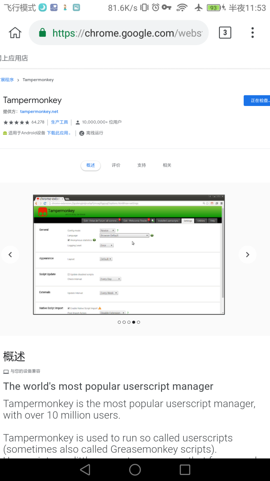Tap the airplane mode status icon
Viewport: 270px width, 481px height.
point(199,8)
